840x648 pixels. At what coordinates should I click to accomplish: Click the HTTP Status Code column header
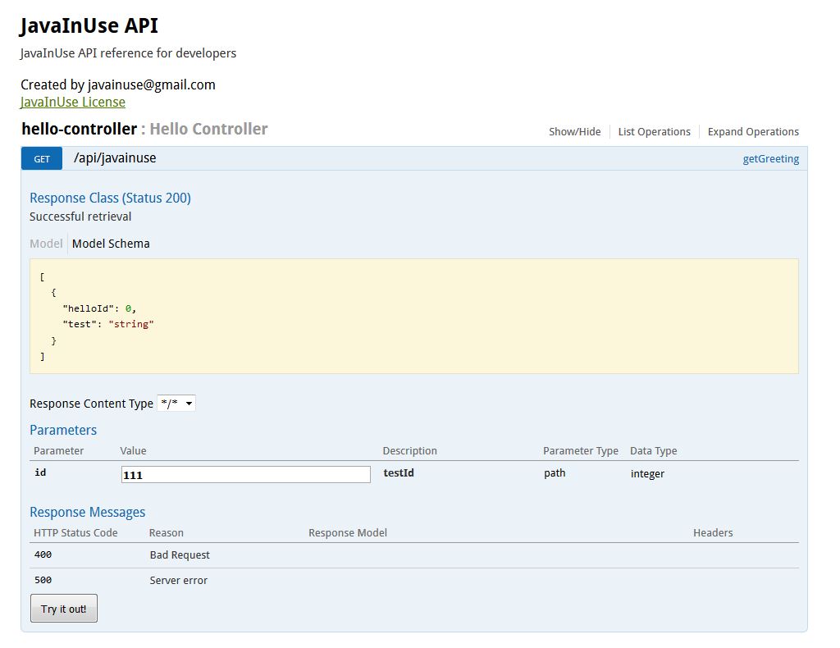tap(75, 533)
